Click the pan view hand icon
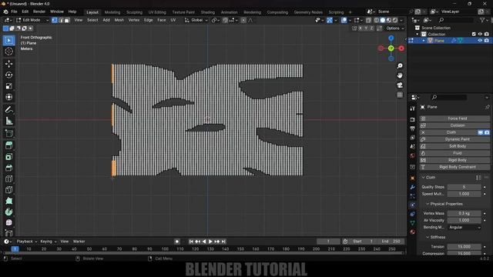 click(x=400, y=75)
